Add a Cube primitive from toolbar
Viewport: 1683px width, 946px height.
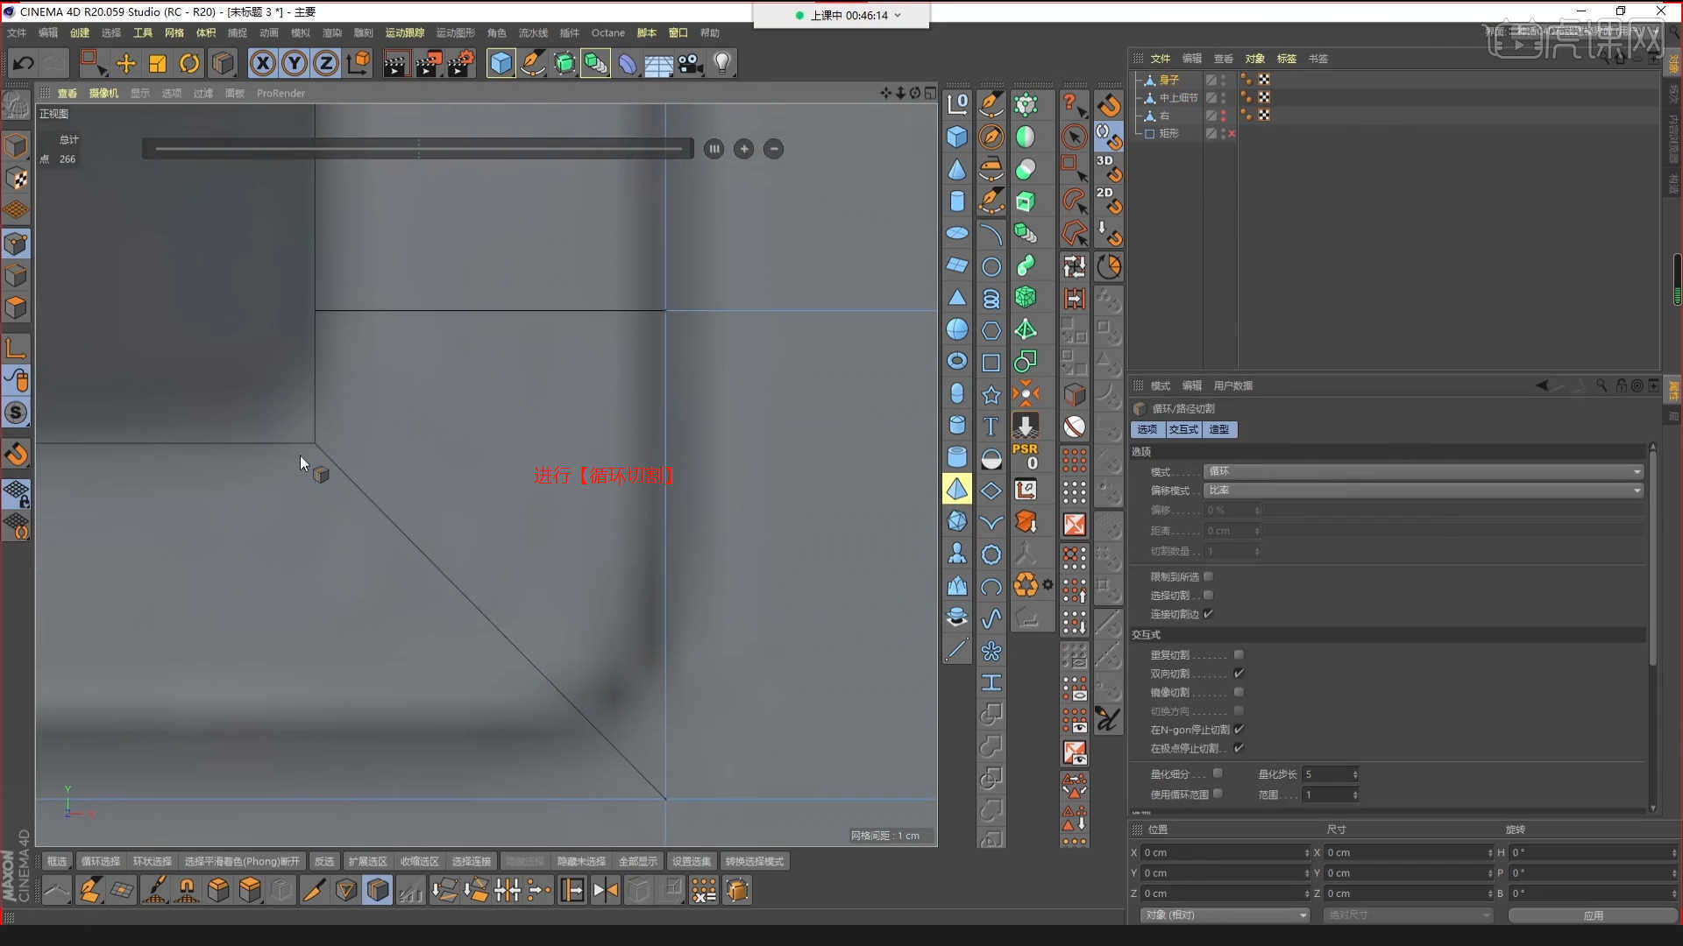click(x=501, y=63)
